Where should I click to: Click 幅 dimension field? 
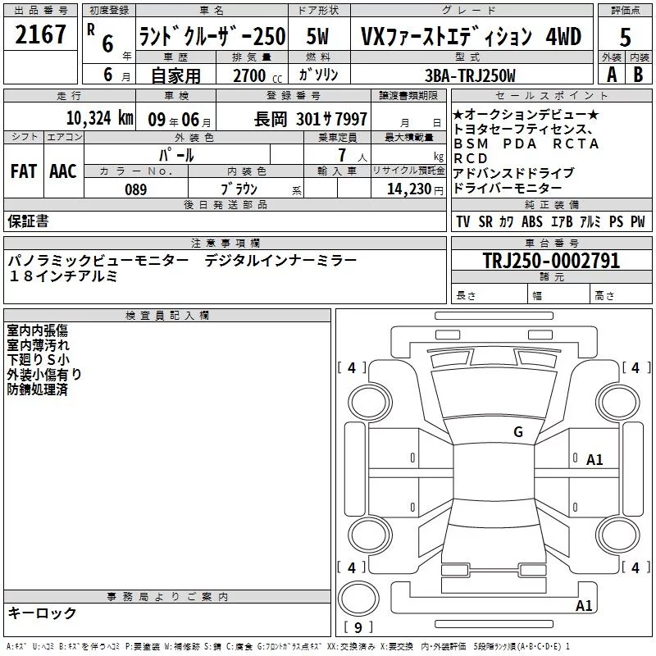pyautogui.click(x=559, y=295)
